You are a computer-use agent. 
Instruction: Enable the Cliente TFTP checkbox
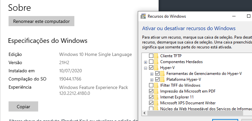151,56
